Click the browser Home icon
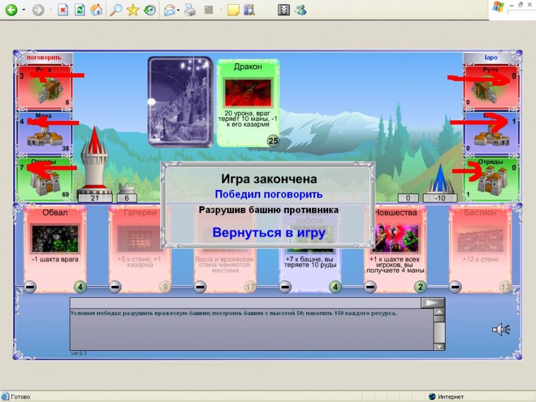Screen dimensions: 536x402 coord(96,10)
